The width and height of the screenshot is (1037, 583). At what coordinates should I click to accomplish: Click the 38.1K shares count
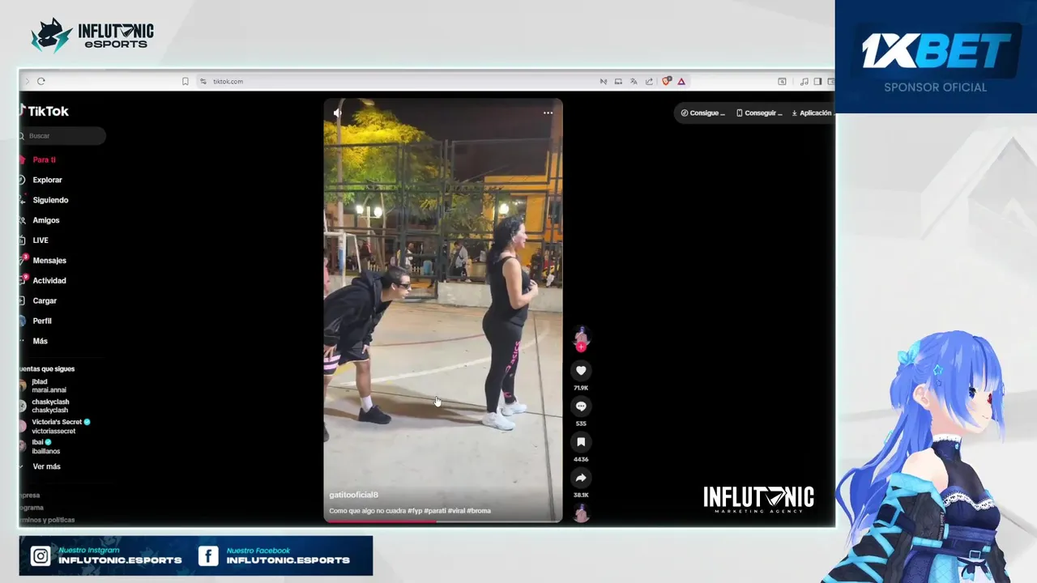click(581, 495)
